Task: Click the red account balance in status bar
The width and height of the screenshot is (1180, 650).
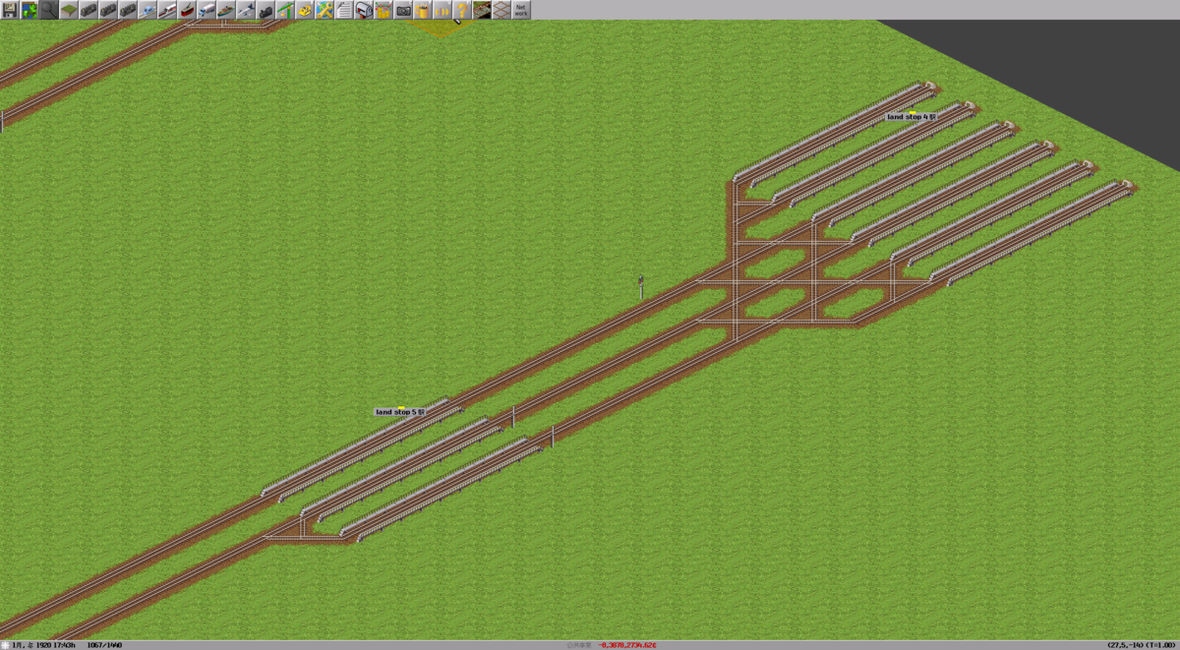Action: tap(626, 645)
